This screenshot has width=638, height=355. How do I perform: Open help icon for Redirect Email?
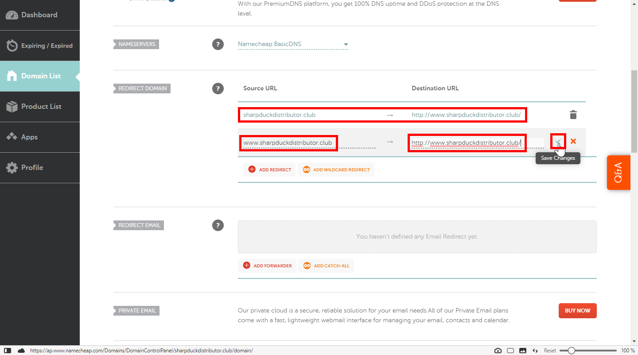click(x=218, y=225)
